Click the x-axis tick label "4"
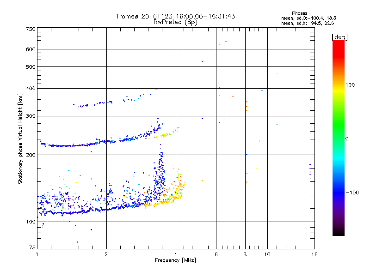The image size is (370, 277). coord(176,254)
